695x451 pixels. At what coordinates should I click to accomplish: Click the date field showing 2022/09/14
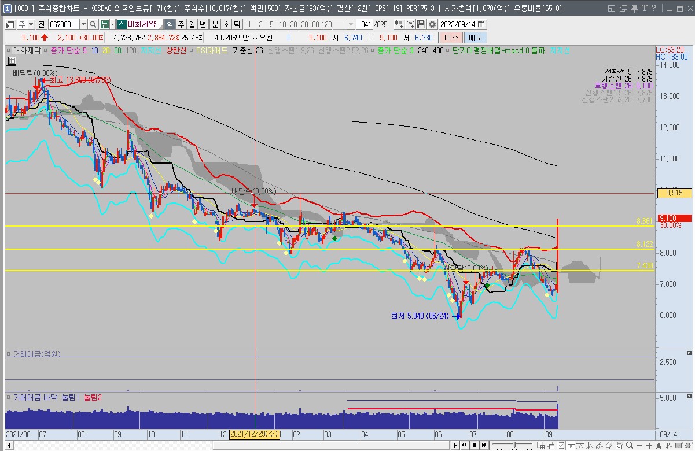tap(458, 24)
